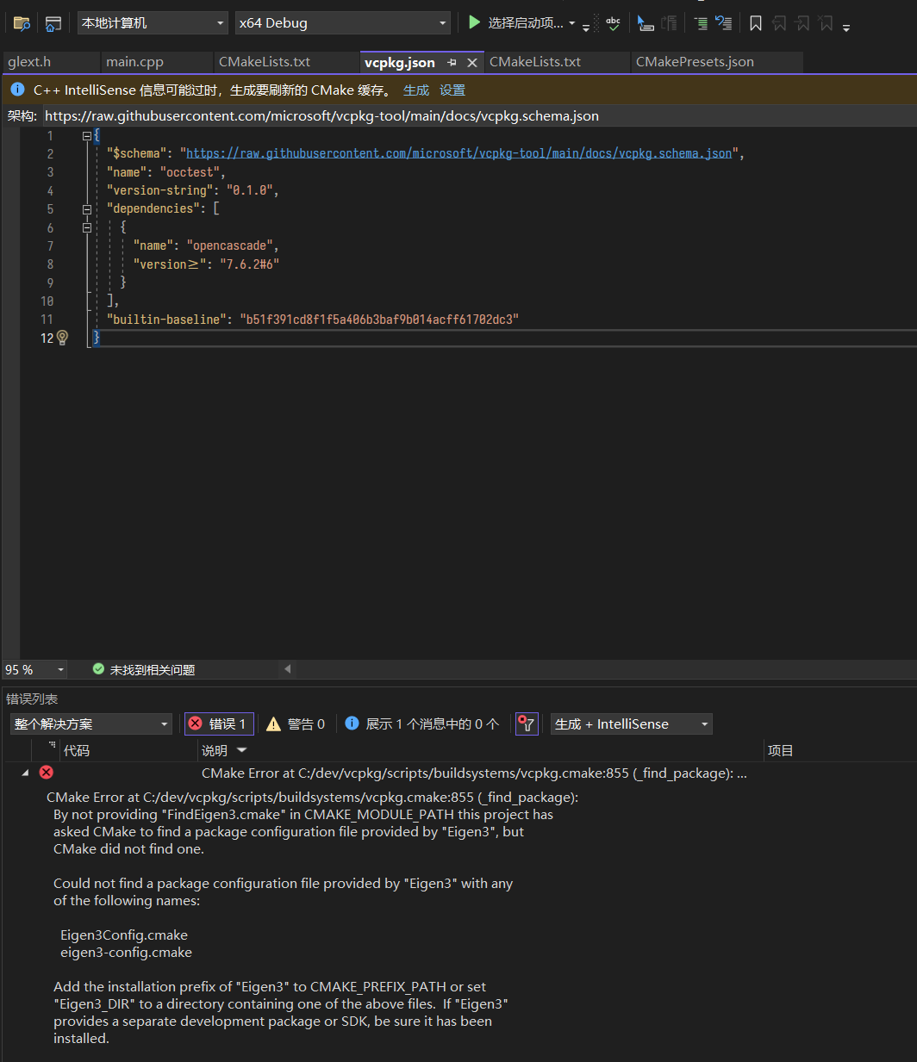This screenshot has height=1062, width=917.
Task: Toggle a bookmark on the current line
Action: coord(755,22)
